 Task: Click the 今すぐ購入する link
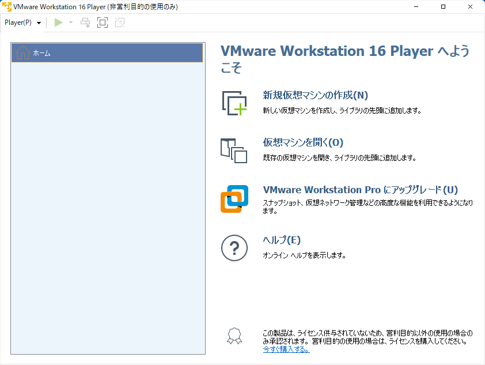pos(286,349)
